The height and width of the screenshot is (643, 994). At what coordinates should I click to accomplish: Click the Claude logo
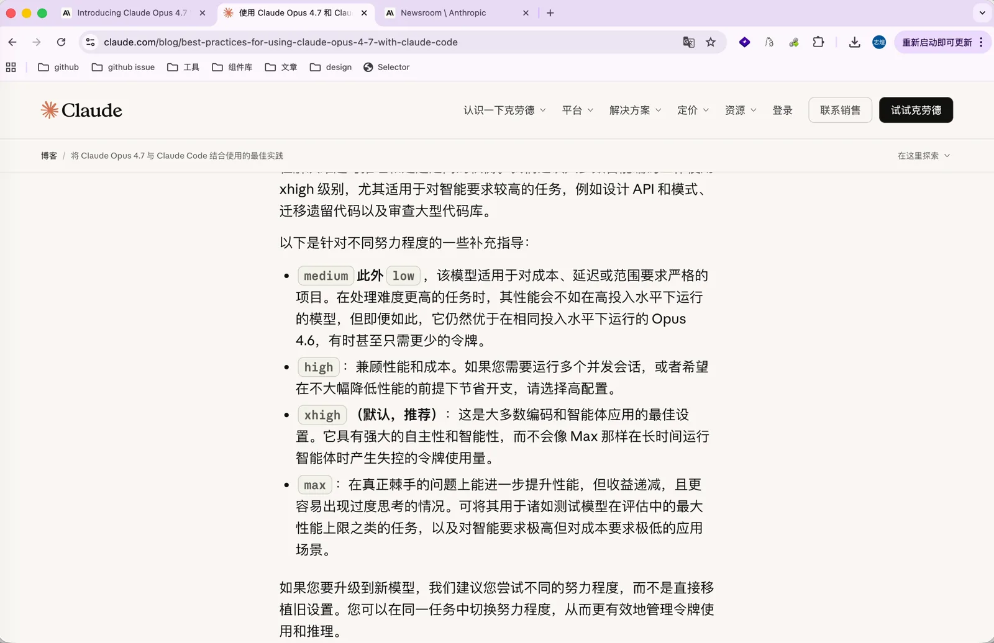click(x=81, y=110)
